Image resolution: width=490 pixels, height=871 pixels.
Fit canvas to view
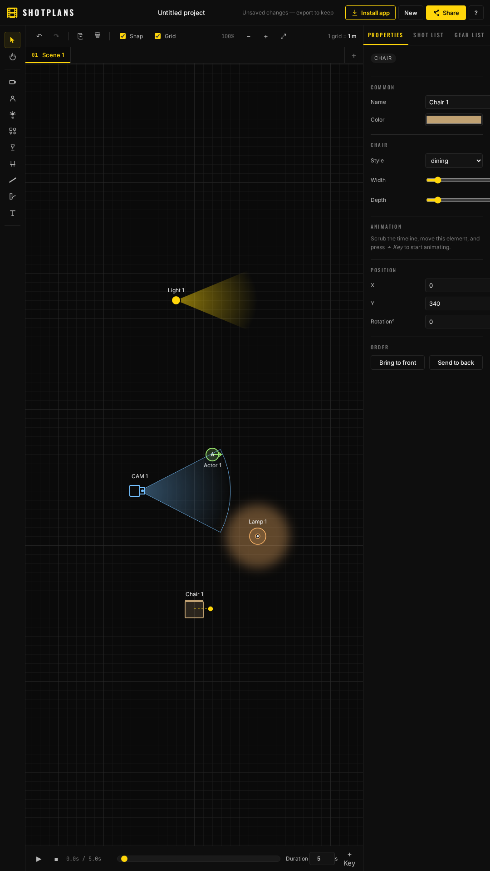coord(283,36)
